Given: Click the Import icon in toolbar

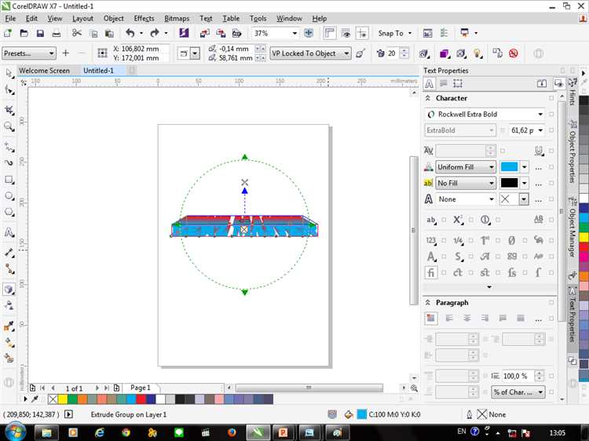Looking at the screenshot, I should coord(204,33).
